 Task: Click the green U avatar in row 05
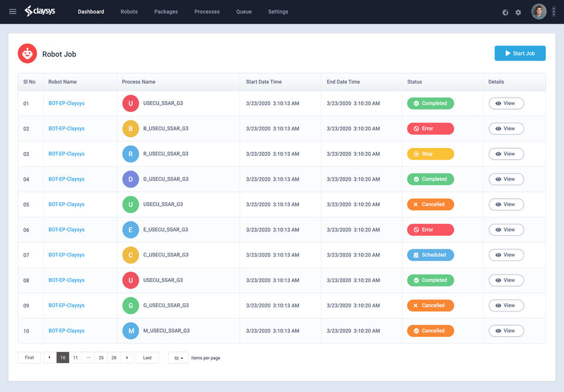pos(130,205)
